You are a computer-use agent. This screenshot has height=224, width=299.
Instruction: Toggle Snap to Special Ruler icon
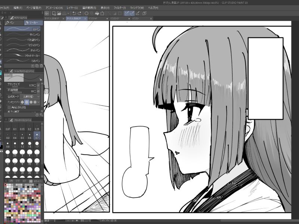[132, 13]
